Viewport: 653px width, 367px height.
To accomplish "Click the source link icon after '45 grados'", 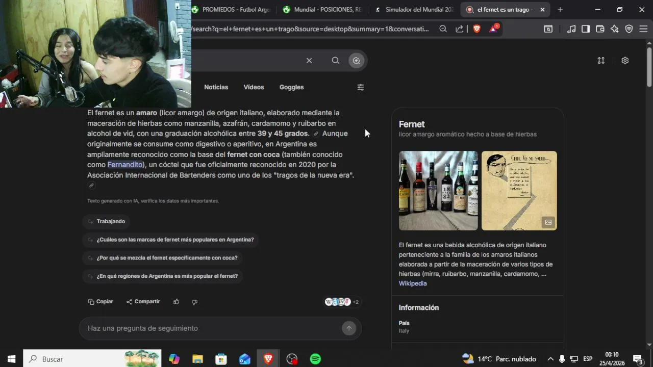I will click(x=316, y=134).
